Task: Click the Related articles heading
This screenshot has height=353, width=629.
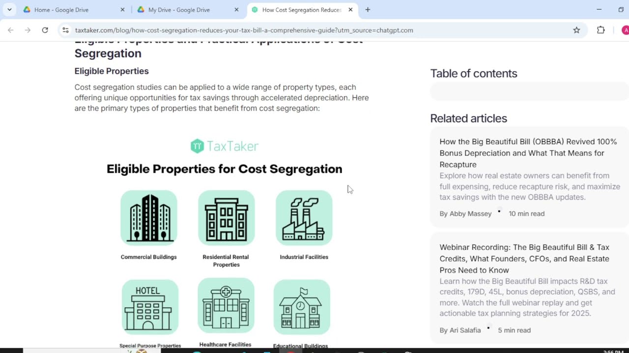Action: pos(468,118)
